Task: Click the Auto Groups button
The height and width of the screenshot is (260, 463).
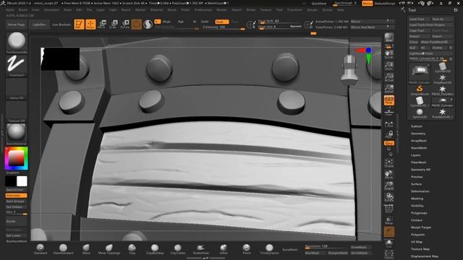Action: click(16, 201)
